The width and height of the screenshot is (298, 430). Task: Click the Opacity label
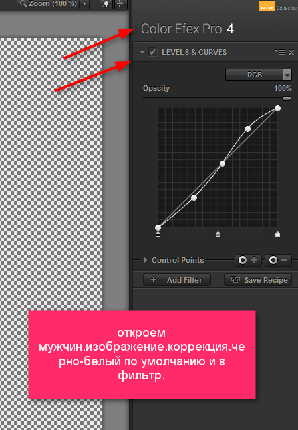point(156,88)
